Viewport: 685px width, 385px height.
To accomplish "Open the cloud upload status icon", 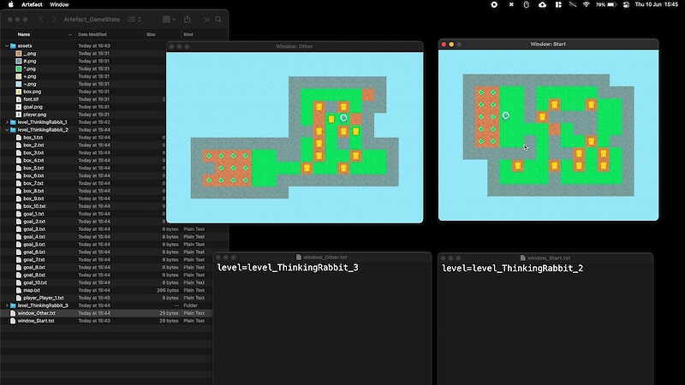I will [542, 4].
